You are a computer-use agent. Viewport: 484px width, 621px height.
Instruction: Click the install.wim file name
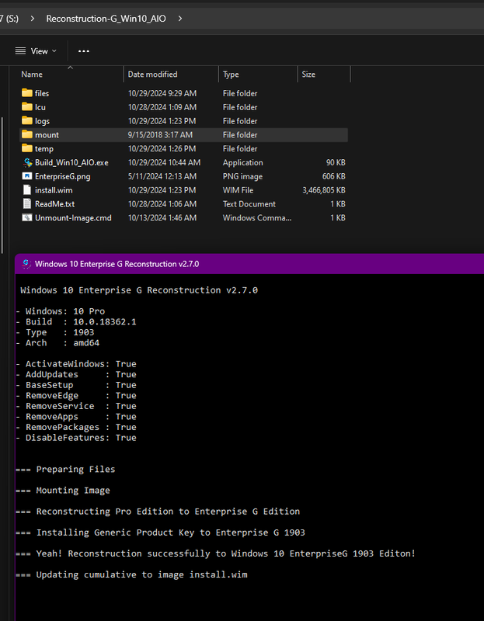(54, 190)
